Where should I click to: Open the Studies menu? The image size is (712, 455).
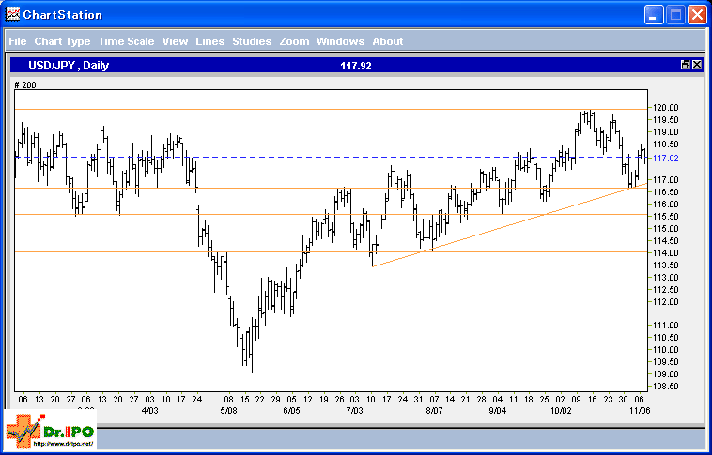coord(251,41)
